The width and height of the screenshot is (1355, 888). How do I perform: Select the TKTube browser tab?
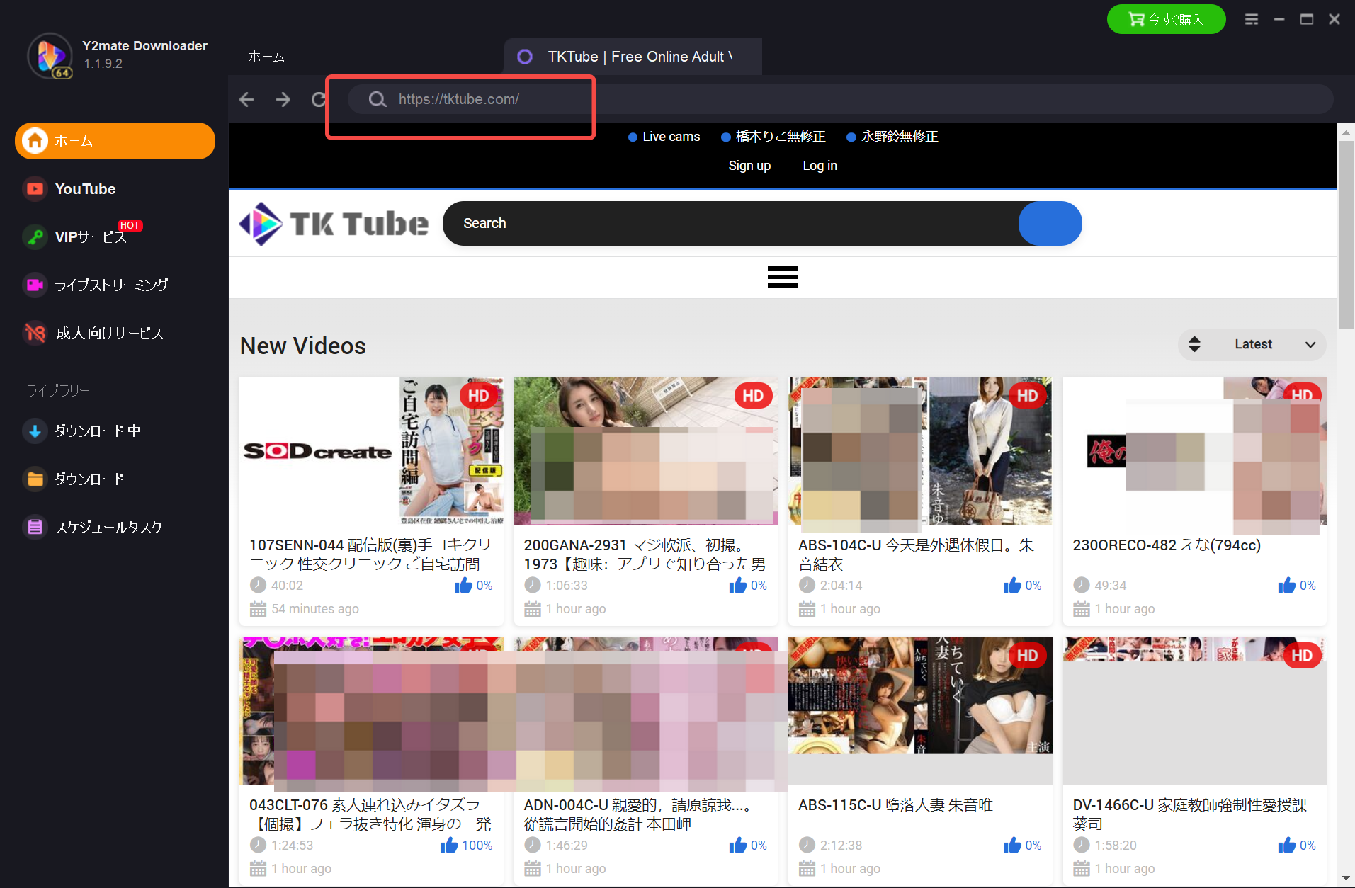point(633,57)
